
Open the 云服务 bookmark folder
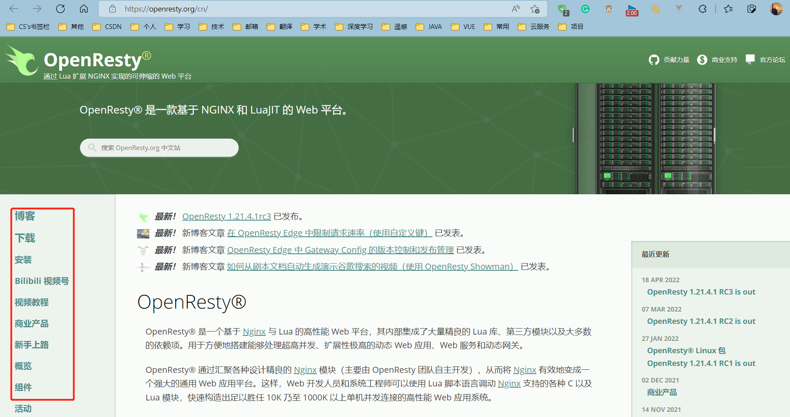point(533,27)
